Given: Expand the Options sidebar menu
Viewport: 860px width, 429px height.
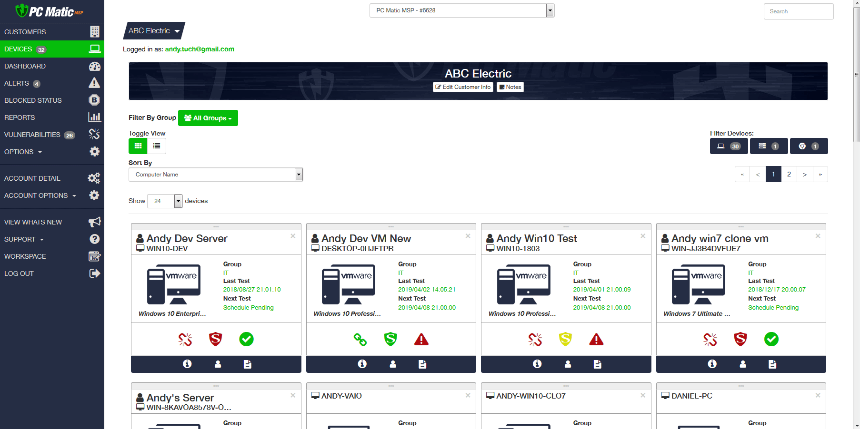Looking at the screenshot, I should 52,152.
